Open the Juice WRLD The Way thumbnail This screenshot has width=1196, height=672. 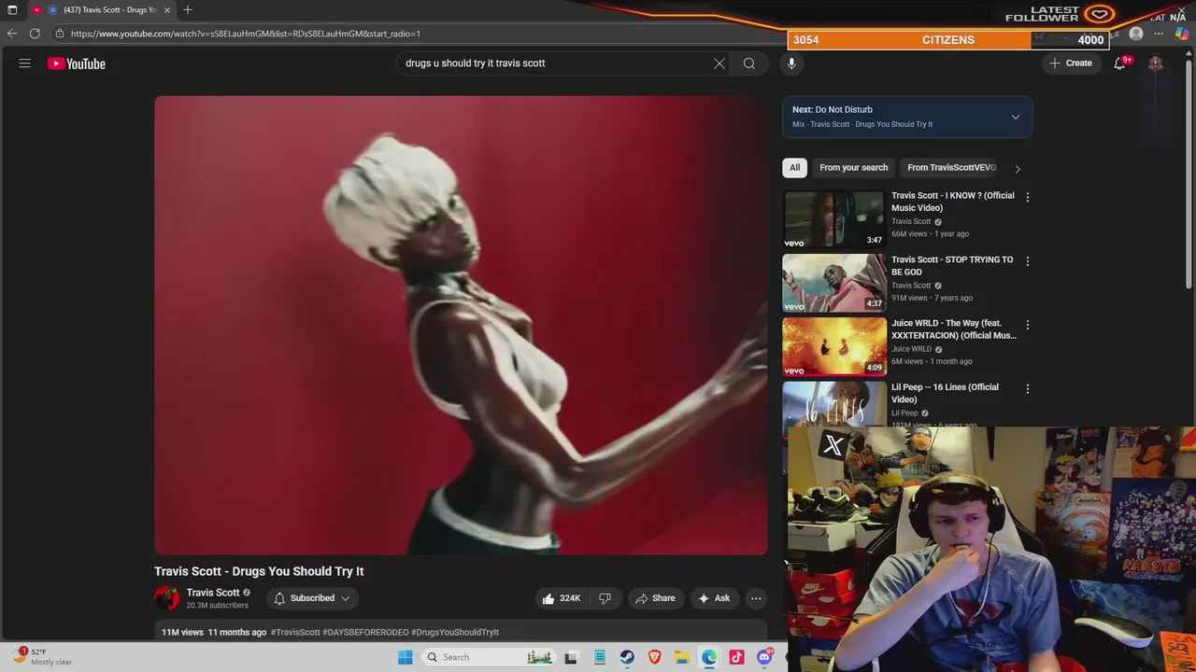pyautogui.click(x=833, y=346)
